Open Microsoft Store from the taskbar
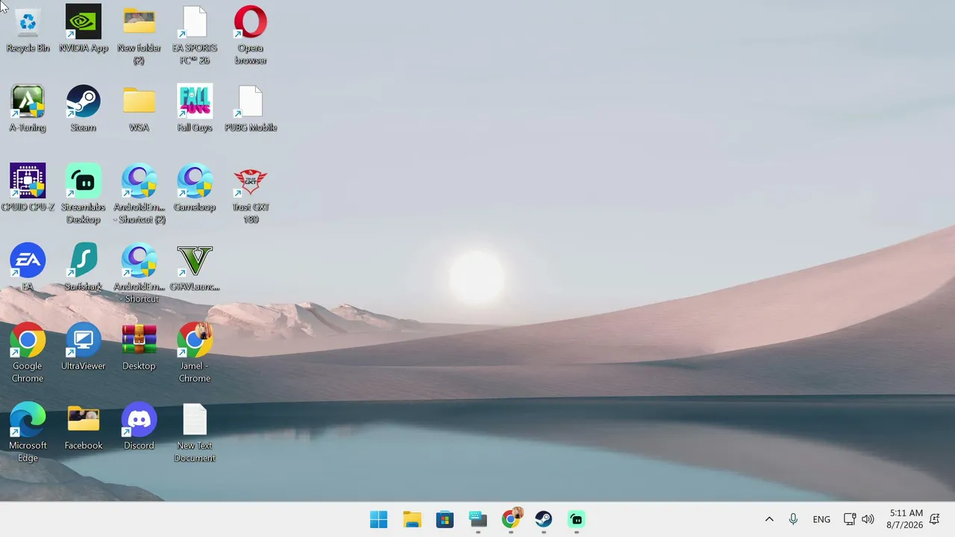 (x=445, y=519)
